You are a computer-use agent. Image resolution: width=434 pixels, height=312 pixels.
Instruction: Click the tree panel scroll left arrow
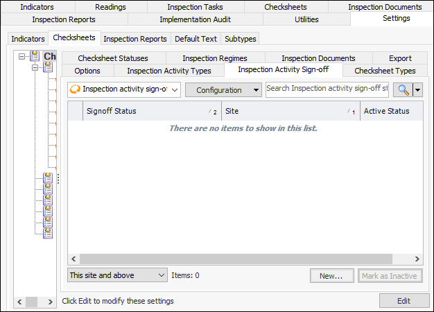pyautogui.click(x=19, y=302)
